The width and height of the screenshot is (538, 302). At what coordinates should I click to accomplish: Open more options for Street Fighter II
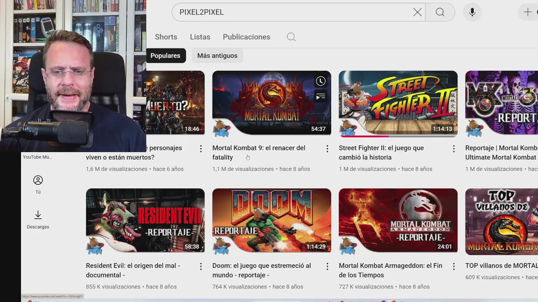(x=454, y=148)
